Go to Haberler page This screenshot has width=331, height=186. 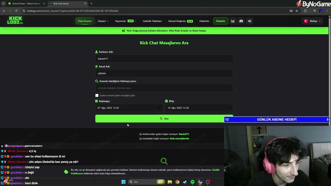click(x=204, y=21)
